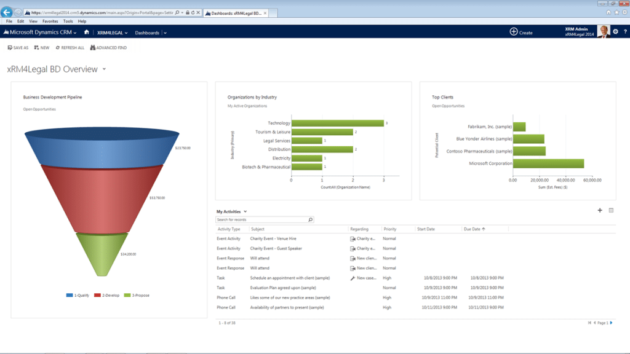Open Advanced Find command
Viewport: 630px width, 354px height.
coord(108,47)
